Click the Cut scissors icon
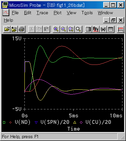Viewport: 126px width, 141px height. pos(32,29)
